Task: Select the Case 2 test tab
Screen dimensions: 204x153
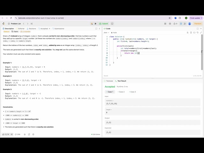Action: click(121, 92)
